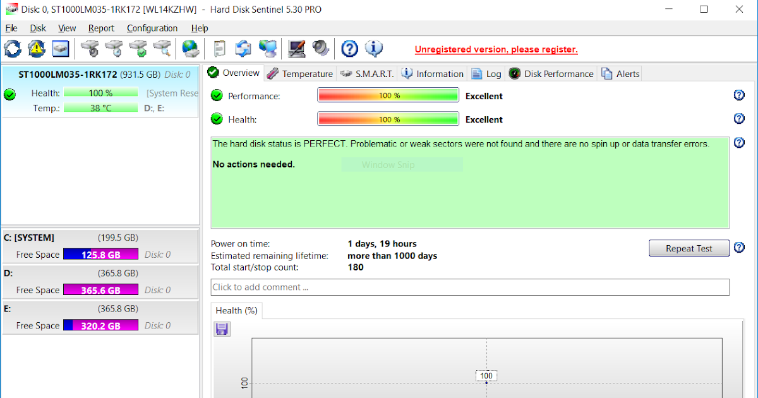The width and height of the screenshot is (758, 398).
Task: Click the '1 days, 19 hours' power on value
Action: click(x=382, y=244)
